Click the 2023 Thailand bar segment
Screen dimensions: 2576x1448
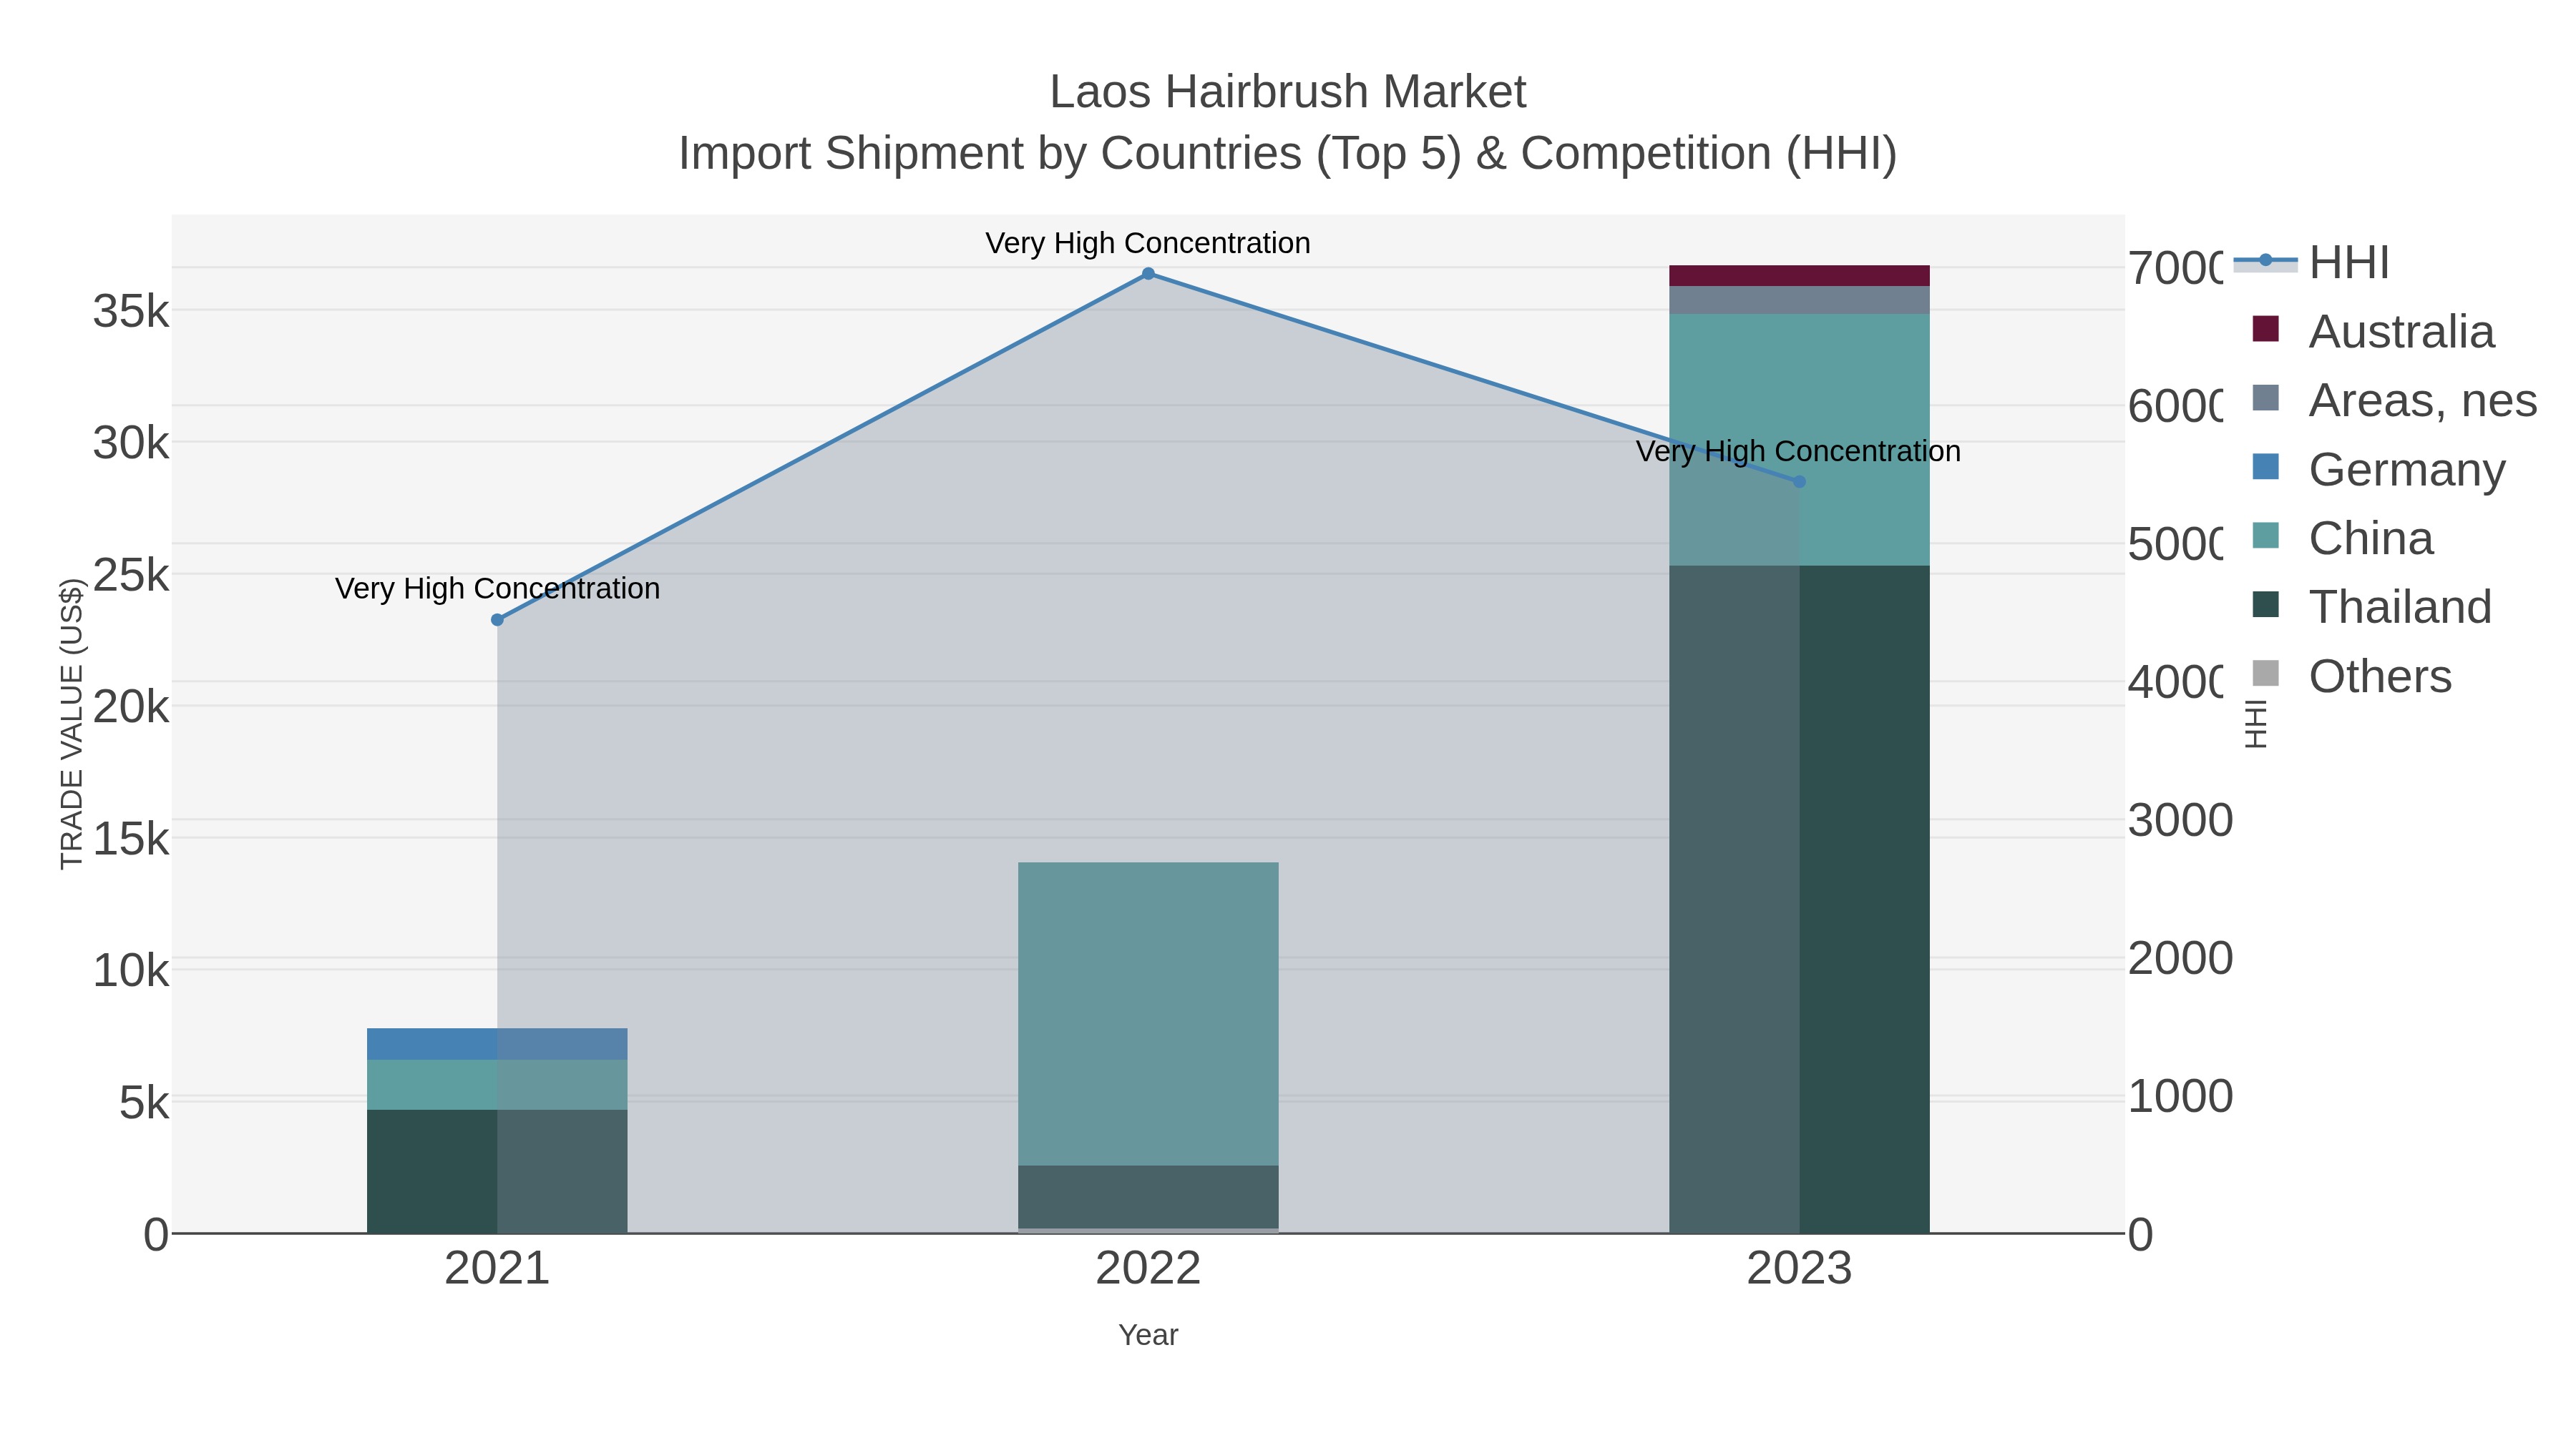(x=1799, y=900)
